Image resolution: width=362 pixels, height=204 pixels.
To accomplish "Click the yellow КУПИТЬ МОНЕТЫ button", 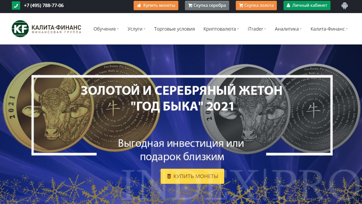I will [192, 176].
